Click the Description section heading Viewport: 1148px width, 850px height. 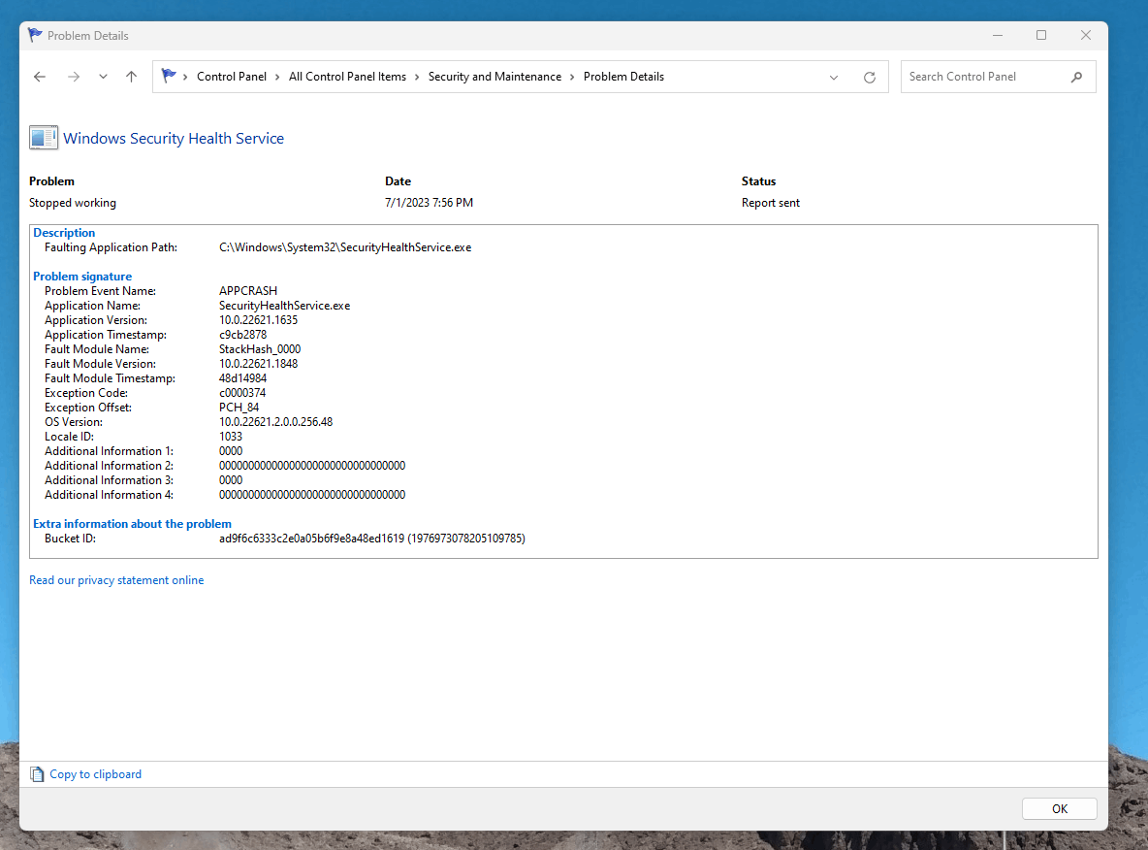point(64,232)
